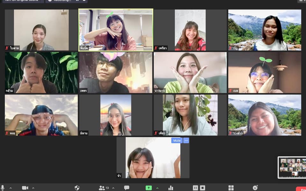Expand video options arrow beside camera
The image size is (306, 191).
pos(33,188)
